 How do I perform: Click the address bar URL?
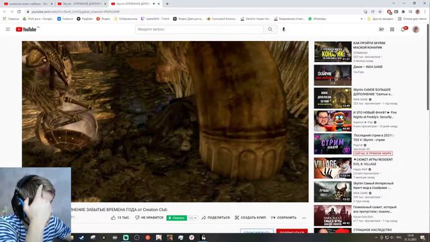tap(75, 12)
